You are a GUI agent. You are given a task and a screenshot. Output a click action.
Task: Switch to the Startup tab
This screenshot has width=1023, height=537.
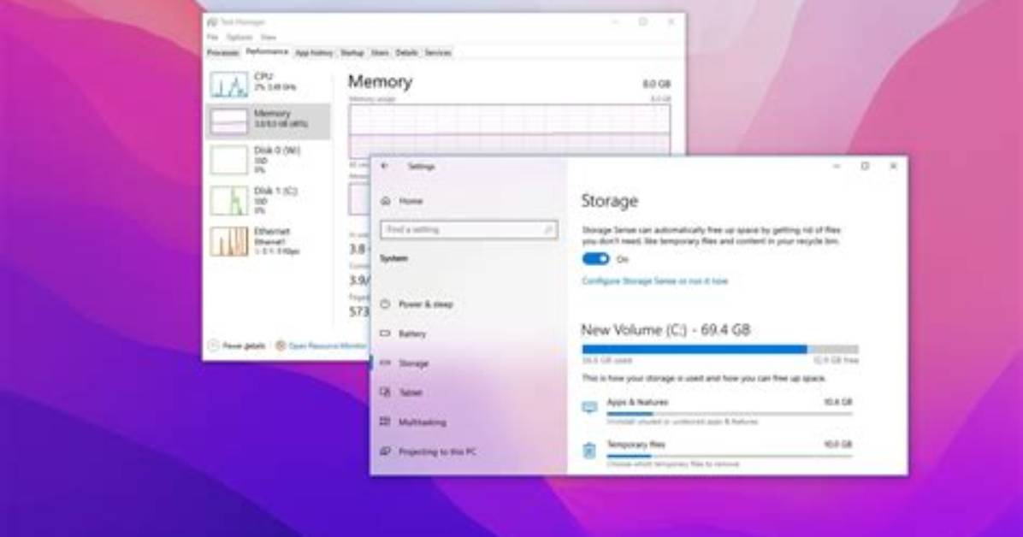(352, 53)
